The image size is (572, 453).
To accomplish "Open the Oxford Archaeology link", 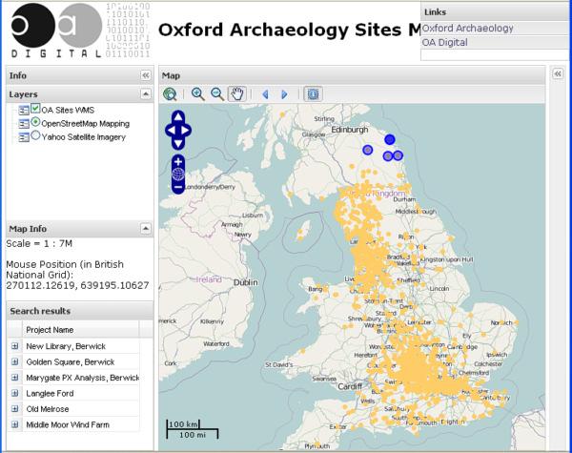I will pyautogui.click(x=468, y=28).
